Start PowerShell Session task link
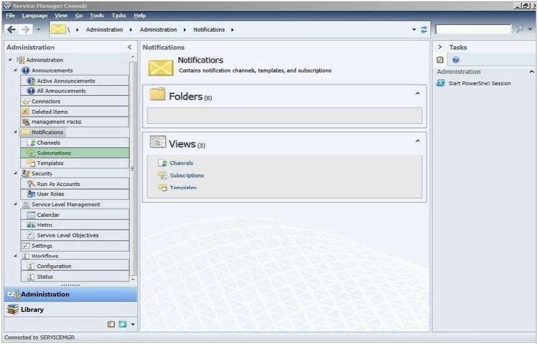 [x=480, y=84]
